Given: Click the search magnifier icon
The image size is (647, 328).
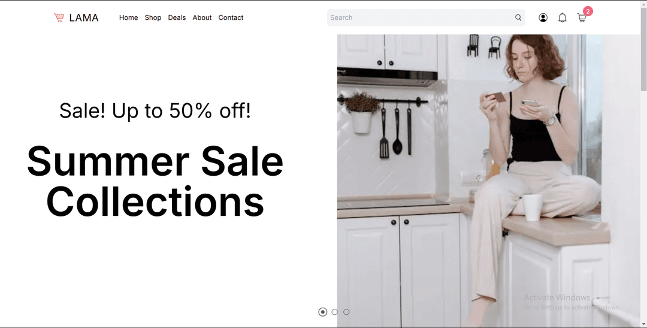Looking at the screenshot, I should (x=518, y=17).
